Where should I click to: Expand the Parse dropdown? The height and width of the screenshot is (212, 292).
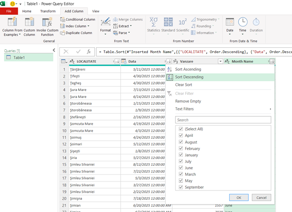(129, 33)
